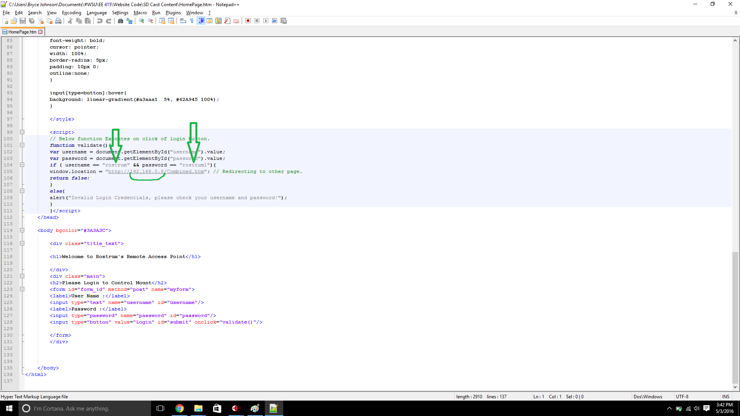The width and height of the screenshot is (740, 416).
Task: Open the File menu
Action: click(x=6, y=13)
